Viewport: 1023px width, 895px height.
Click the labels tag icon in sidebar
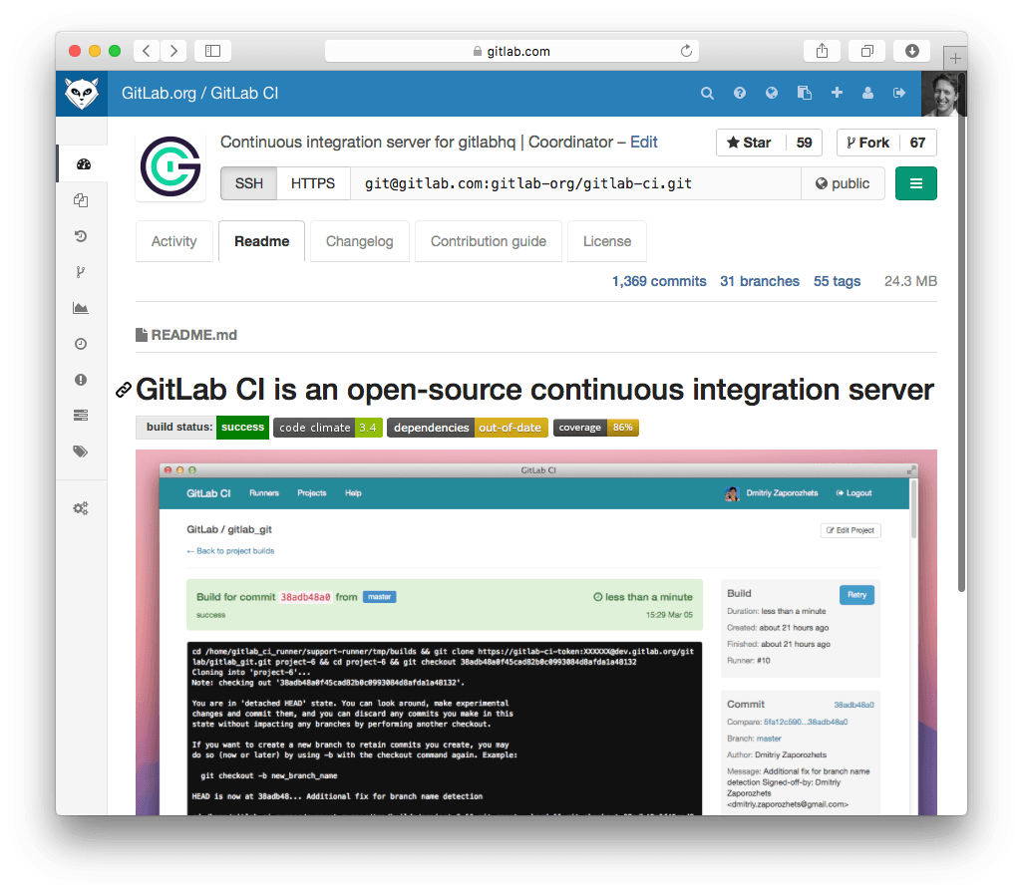pyautogui.click(x=81, y=451)
